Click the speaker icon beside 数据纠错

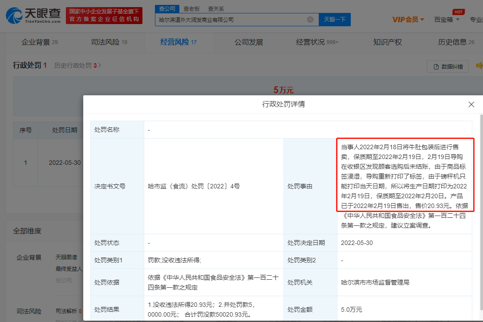click(x=479, y=66)
